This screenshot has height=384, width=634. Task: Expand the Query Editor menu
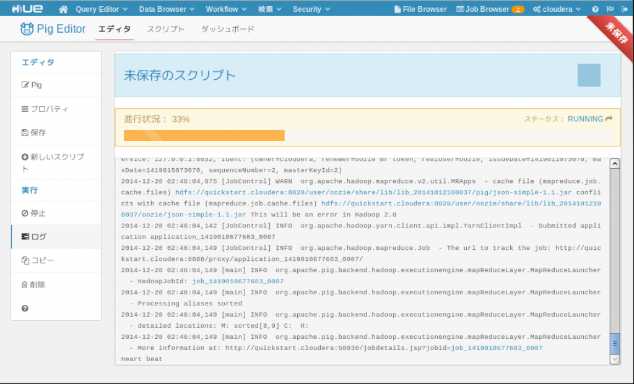point(102,9)
